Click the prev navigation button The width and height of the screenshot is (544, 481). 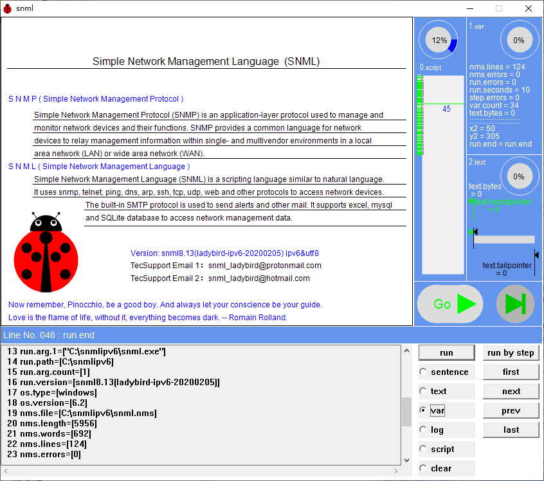[x=511, y=410]
